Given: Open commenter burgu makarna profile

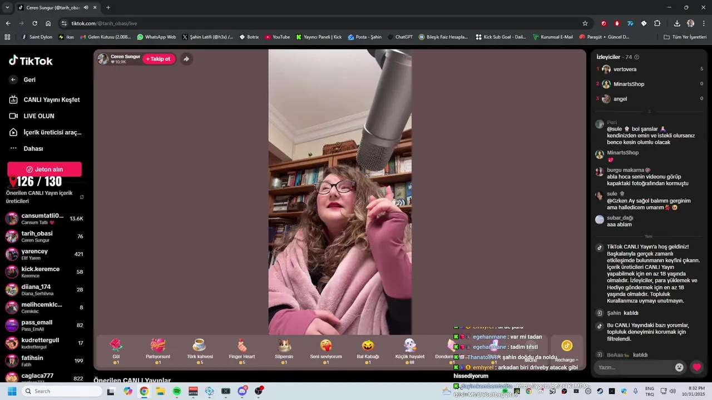Looking at the screenshot, I should 600,172.
